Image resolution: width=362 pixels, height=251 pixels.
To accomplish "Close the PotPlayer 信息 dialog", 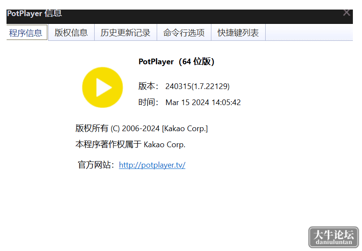I will 346,13.
